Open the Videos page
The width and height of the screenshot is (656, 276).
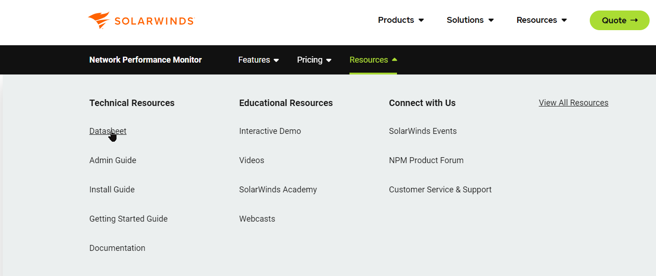point(252,160)
